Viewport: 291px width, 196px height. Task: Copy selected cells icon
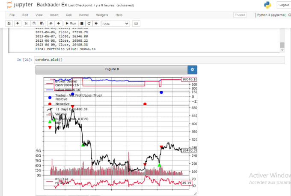(x=34, y=23)
